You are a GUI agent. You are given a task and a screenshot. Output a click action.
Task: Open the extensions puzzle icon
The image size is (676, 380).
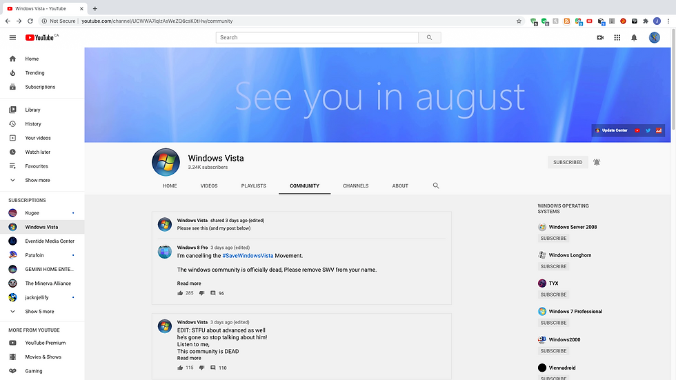click(646, 21)
